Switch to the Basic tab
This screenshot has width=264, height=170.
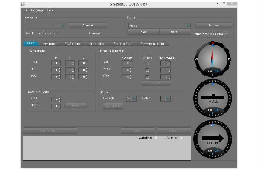[31, 43]
